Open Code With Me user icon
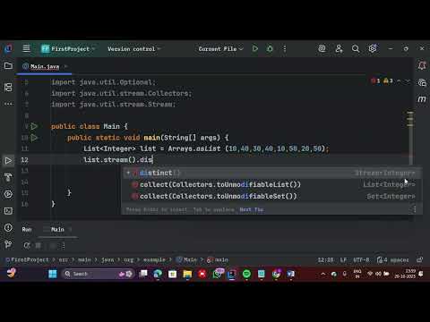This screenshot has height=322, width=430. [x=339, y=48]
